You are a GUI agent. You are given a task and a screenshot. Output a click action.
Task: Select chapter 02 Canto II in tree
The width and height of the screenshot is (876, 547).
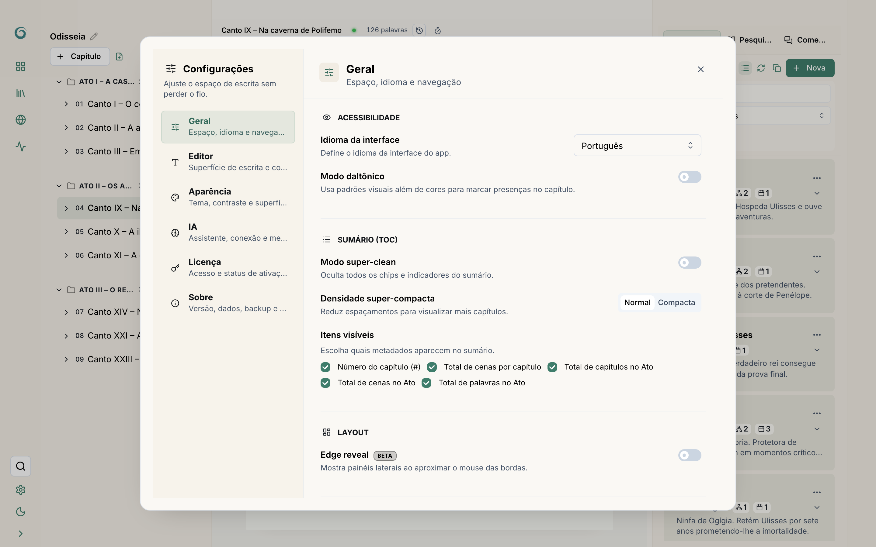tap(99, 128)
